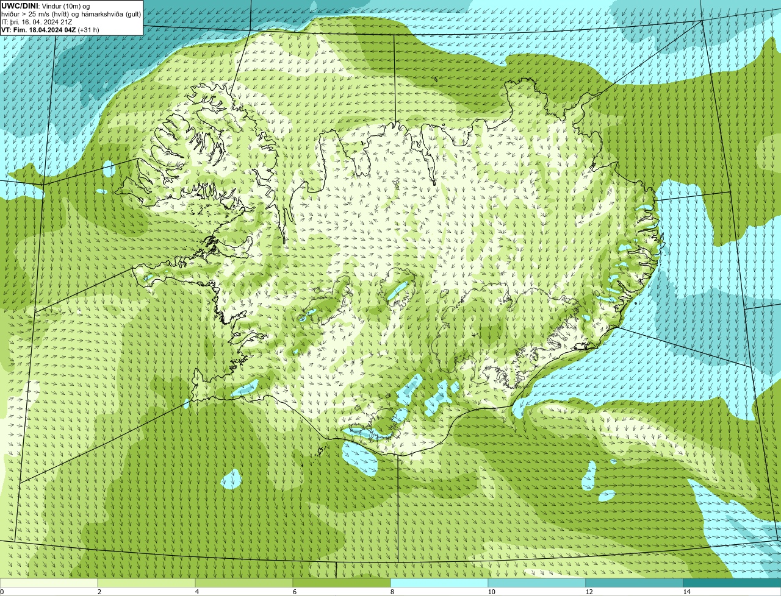Image resolution: width=781 pixels, height=596 pixels.
Task: Click the line 'hviður > 25 m/s (hvítt) og hámarkshviða (gult)'
Action: (71, 14)
